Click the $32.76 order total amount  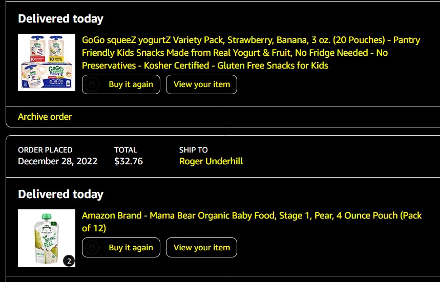point(129,161)
